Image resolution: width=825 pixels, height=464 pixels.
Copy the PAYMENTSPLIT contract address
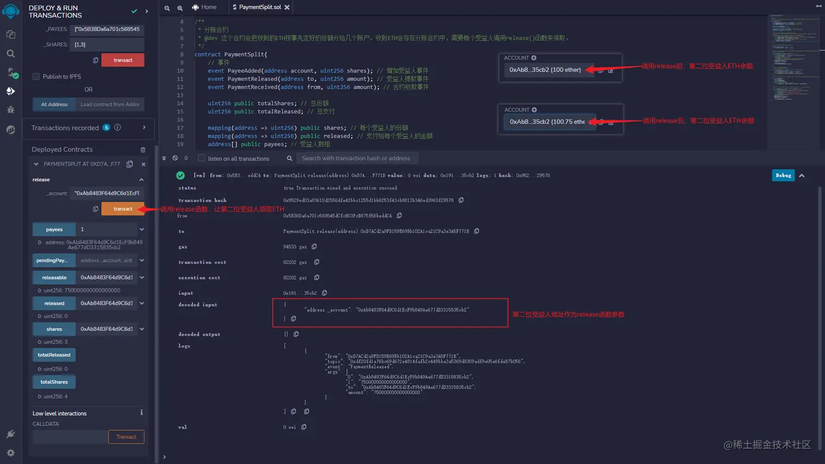pyautogui.click(x=130, y=164)
